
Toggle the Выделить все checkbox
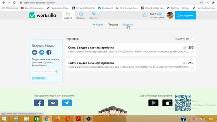tap(193, 39)
